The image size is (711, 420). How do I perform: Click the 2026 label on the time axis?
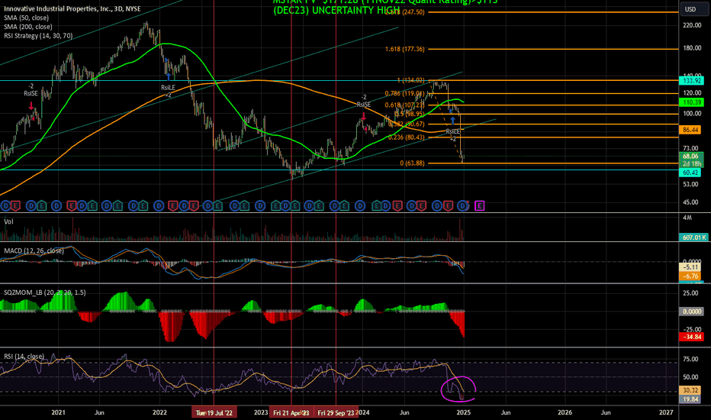tap(565, 412)
